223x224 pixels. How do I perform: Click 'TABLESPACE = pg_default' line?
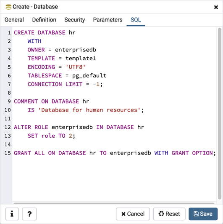[67, 75]
